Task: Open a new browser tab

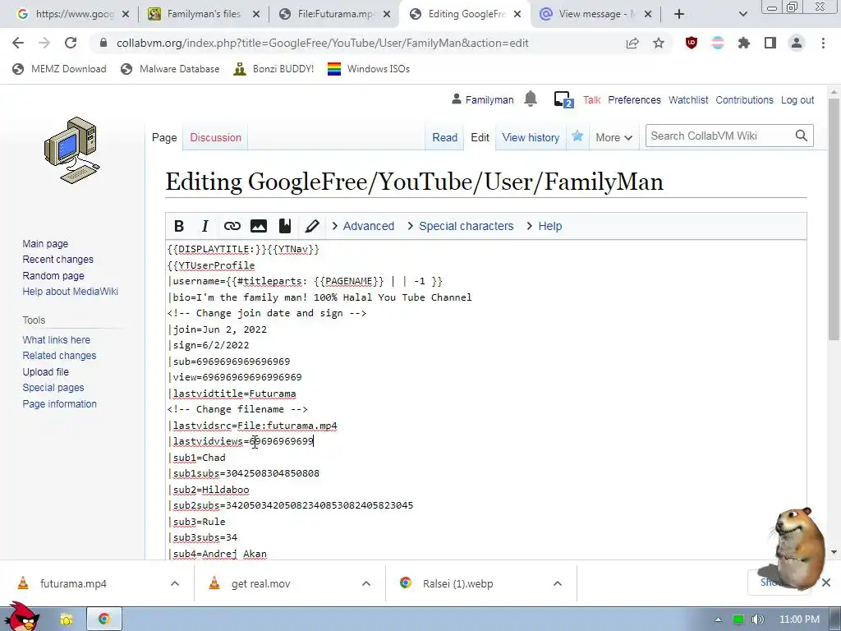Action: click(679, 14)
